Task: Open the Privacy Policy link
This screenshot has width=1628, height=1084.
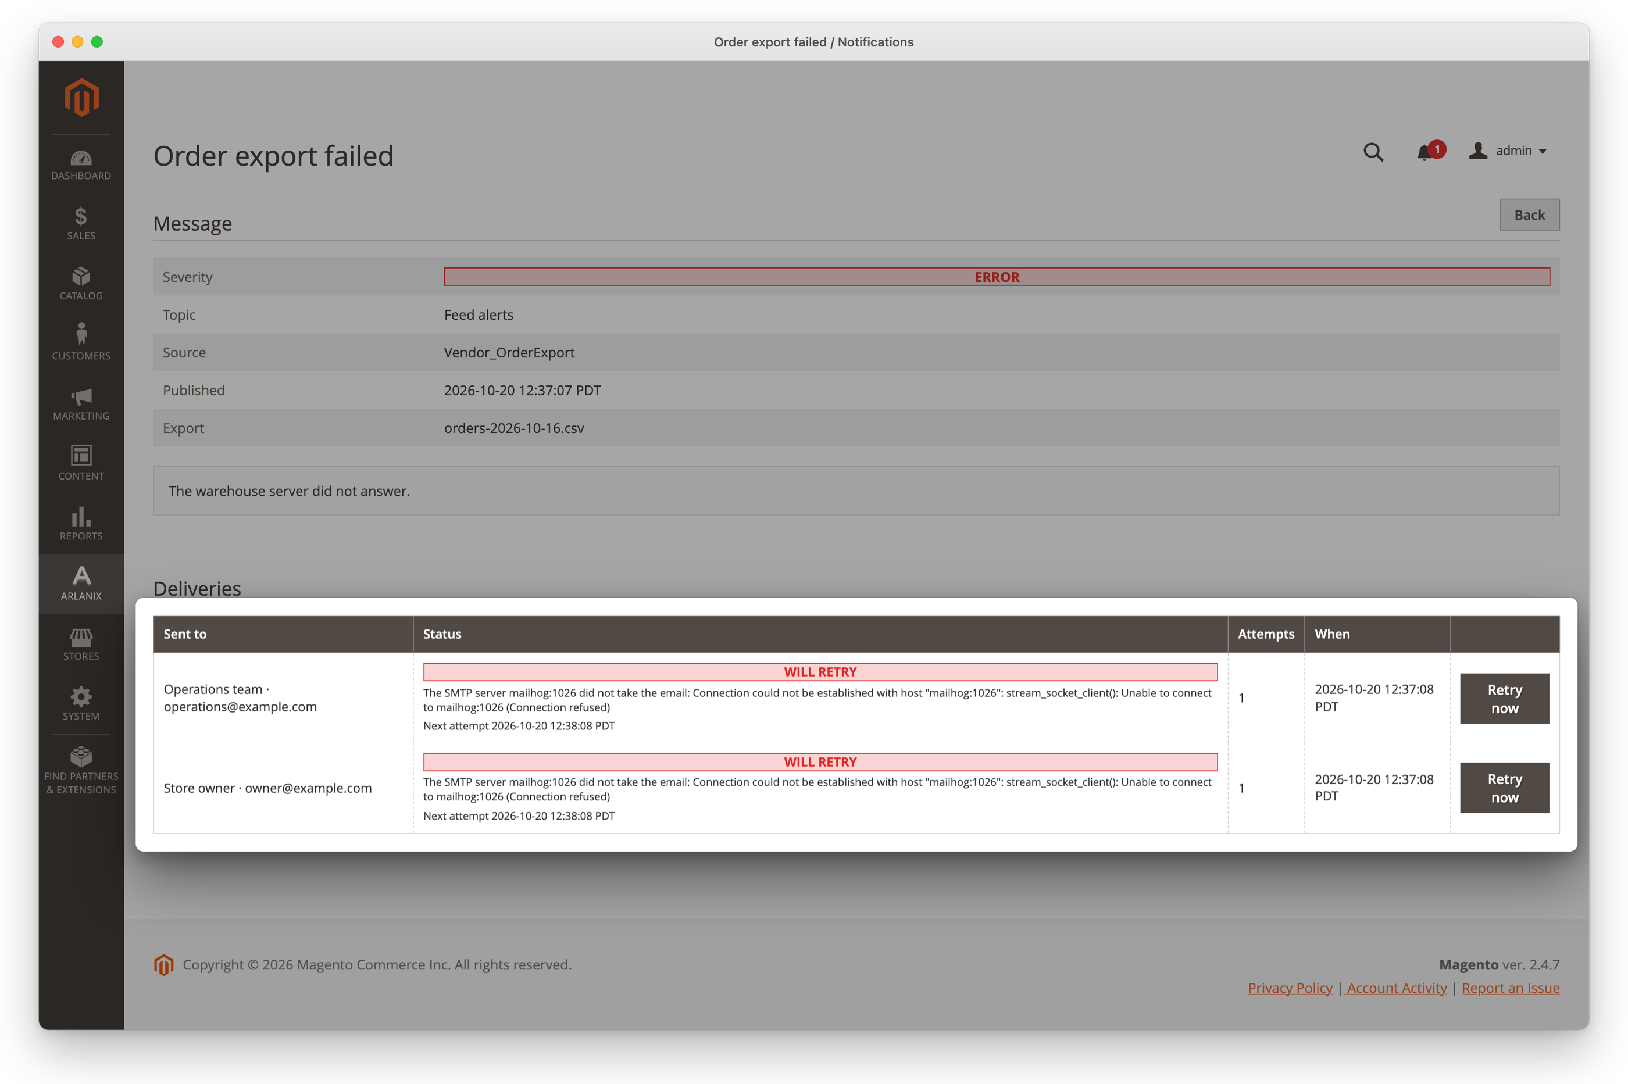Action: (1290, 988)
